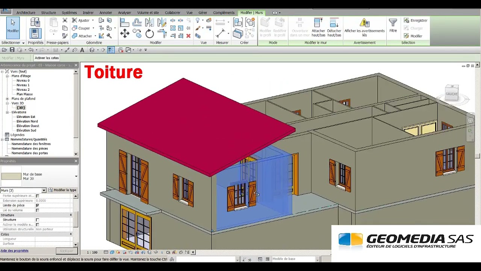Open the Structure ribbon tab
The image size is (481, 271).
pyautogui.click(x=48, y=12)
